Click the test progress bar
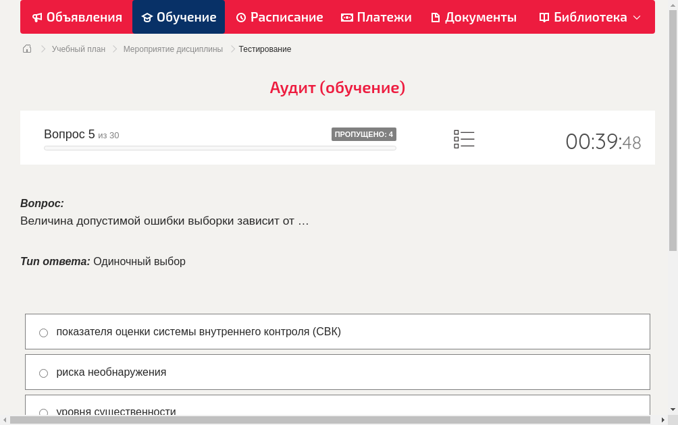678x425 pixels. click(219, 148)
